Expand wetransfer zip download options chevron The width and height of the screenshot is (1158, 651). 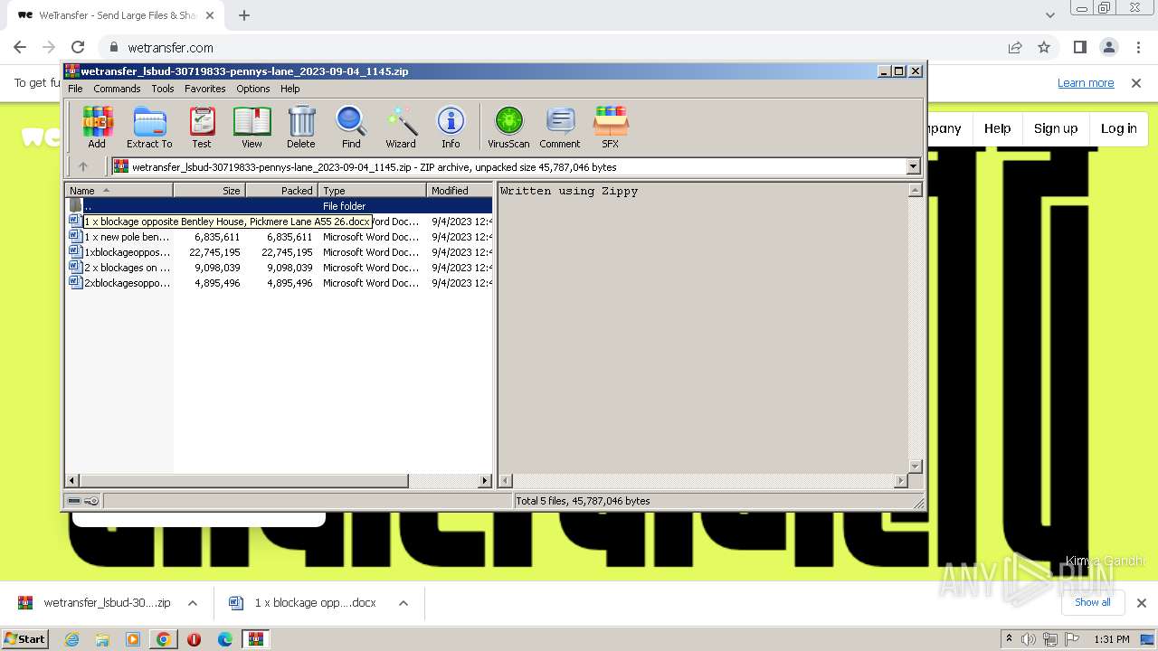tap(193, 603)
